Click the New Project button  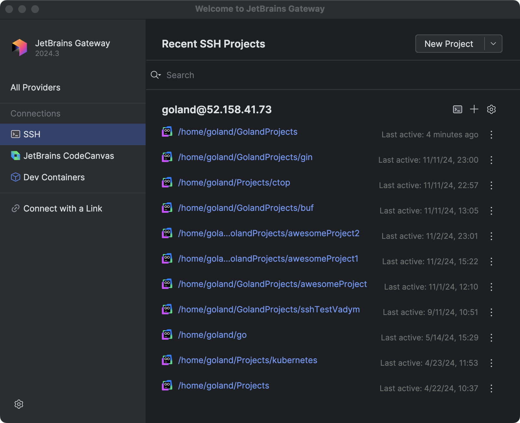click(x=448, y=44)
